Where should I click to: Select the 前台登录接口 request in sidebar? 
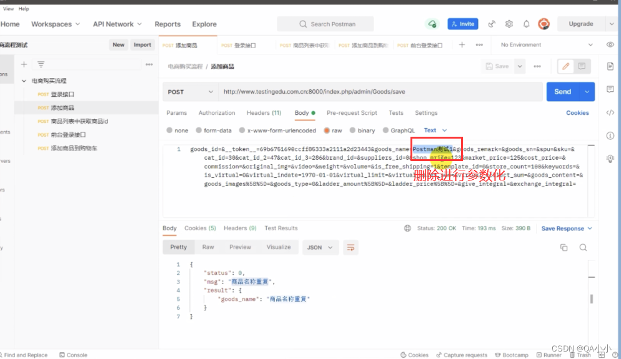86,135
